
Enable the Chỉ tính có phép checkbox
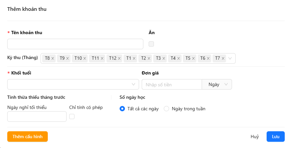click(72, 116)
